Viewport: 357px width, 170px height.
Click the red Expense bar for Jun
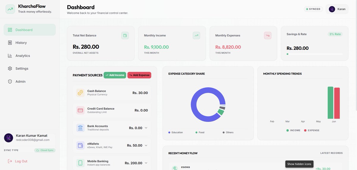(337, 103)
